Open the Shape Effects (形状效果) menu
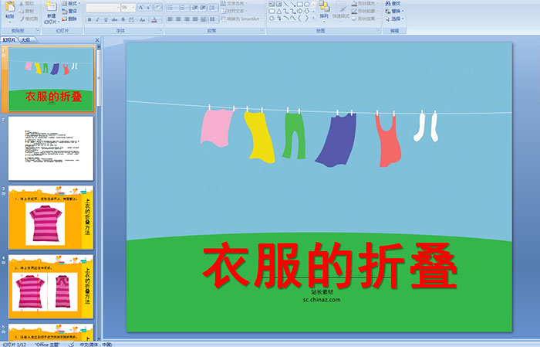 click(365, 19)
